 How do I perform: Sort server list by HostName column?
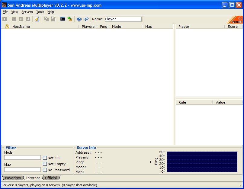pos(21,27)
